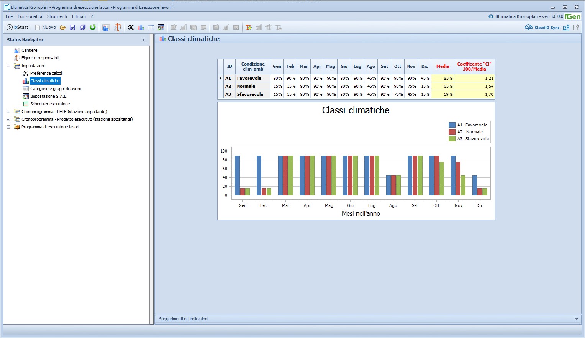Expand Cronoprogramma - PFTE node
Screen dimensions: 585x338
click(8, 112)
